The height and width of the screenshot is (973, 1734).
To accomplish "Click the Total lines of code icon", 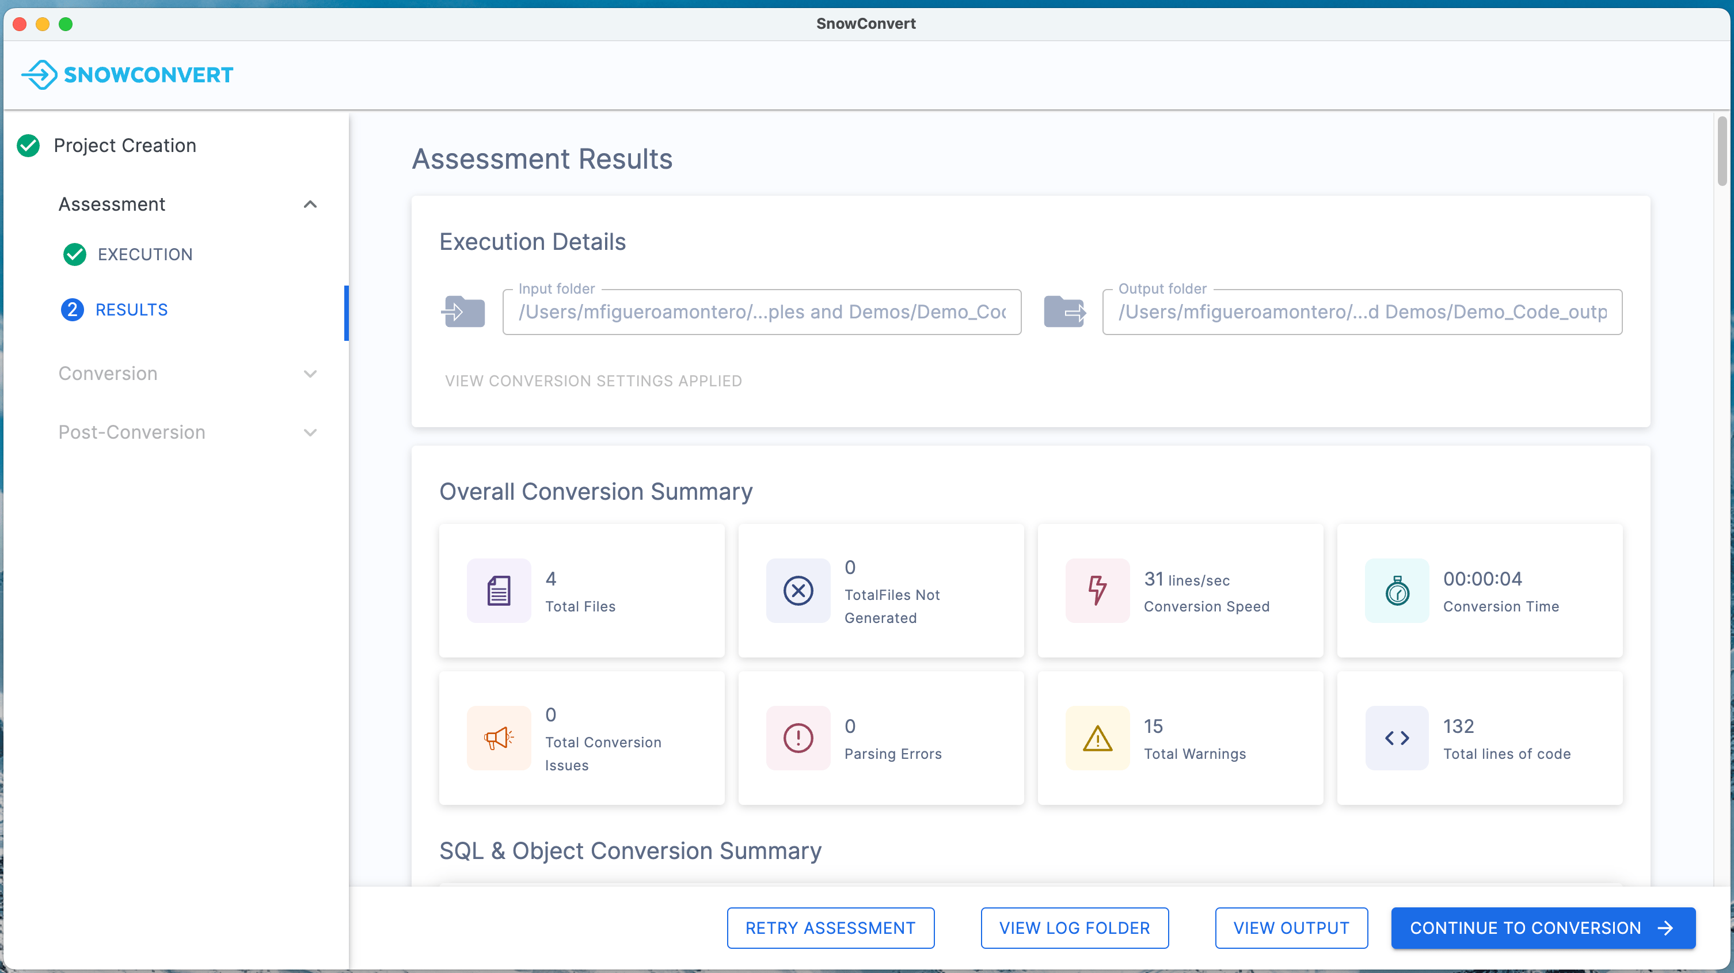I will click(1397, 738).
